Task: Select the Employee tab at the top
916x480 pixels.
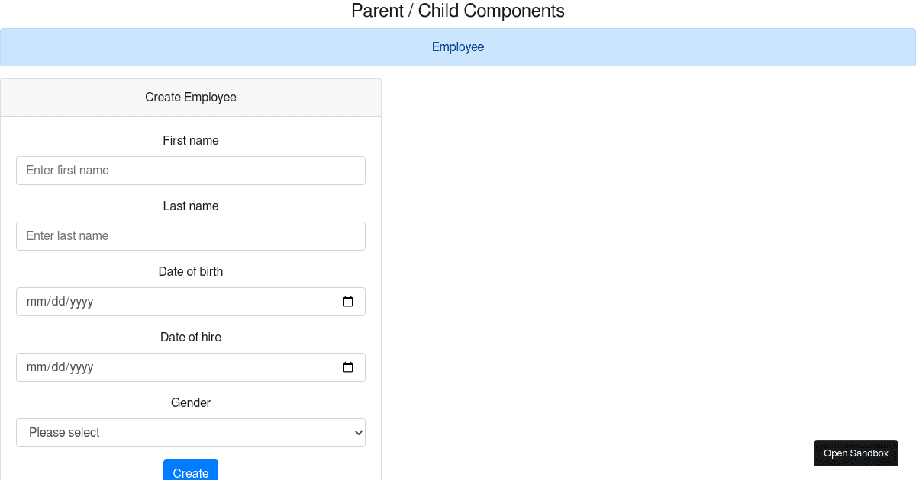Action: click(x=458, y=46)
